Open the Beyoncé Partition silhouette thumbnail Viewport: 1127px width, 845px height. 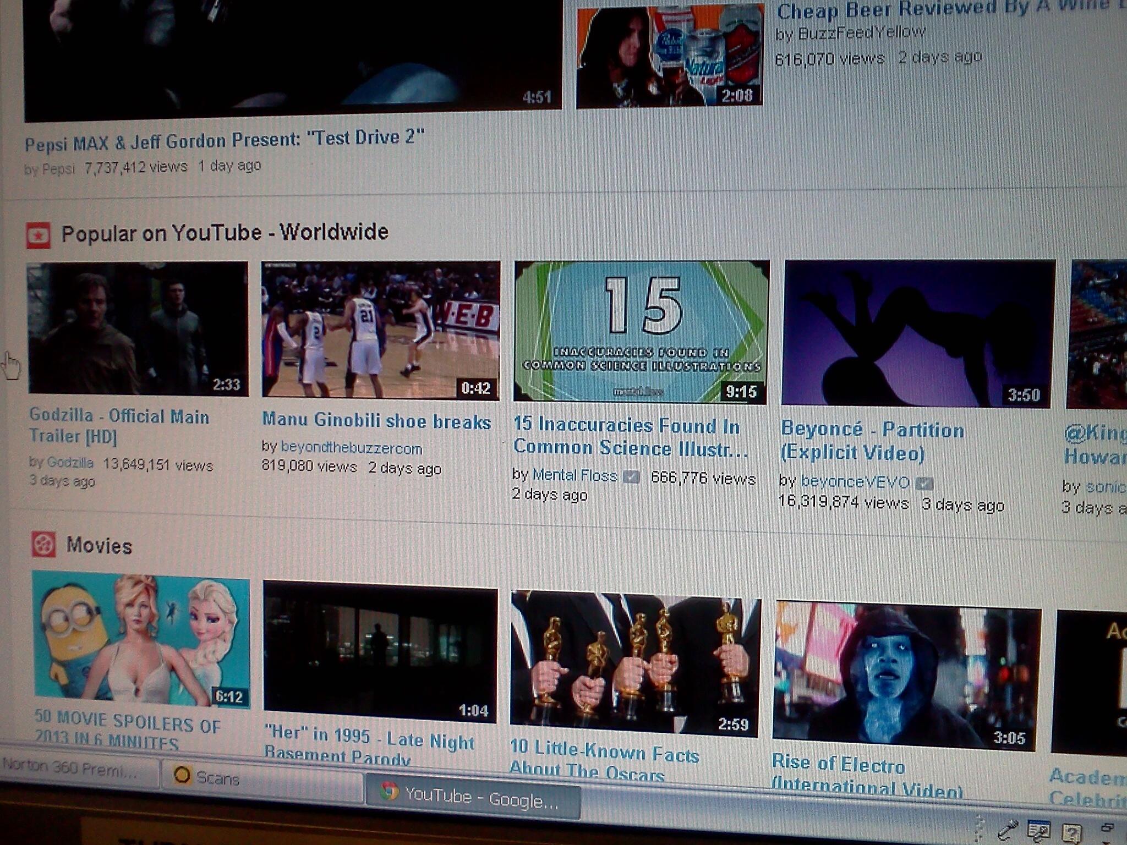918,333
